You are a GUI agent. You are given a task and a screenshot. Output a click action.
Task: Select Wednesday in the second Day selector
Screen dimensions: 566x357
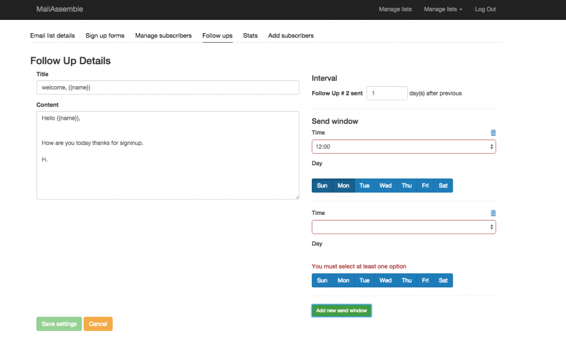tap(385, 280)
